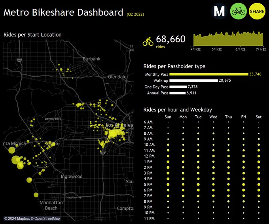Screen dimensions: 269x224
Task: Click the Mon column header
Action: tap(183, 117)
